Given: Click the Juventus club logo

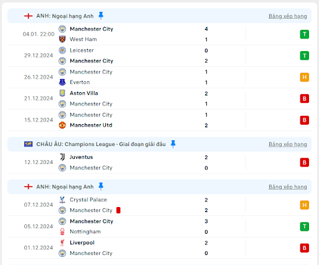Looking at the screenshot, I should coord(62,157).
